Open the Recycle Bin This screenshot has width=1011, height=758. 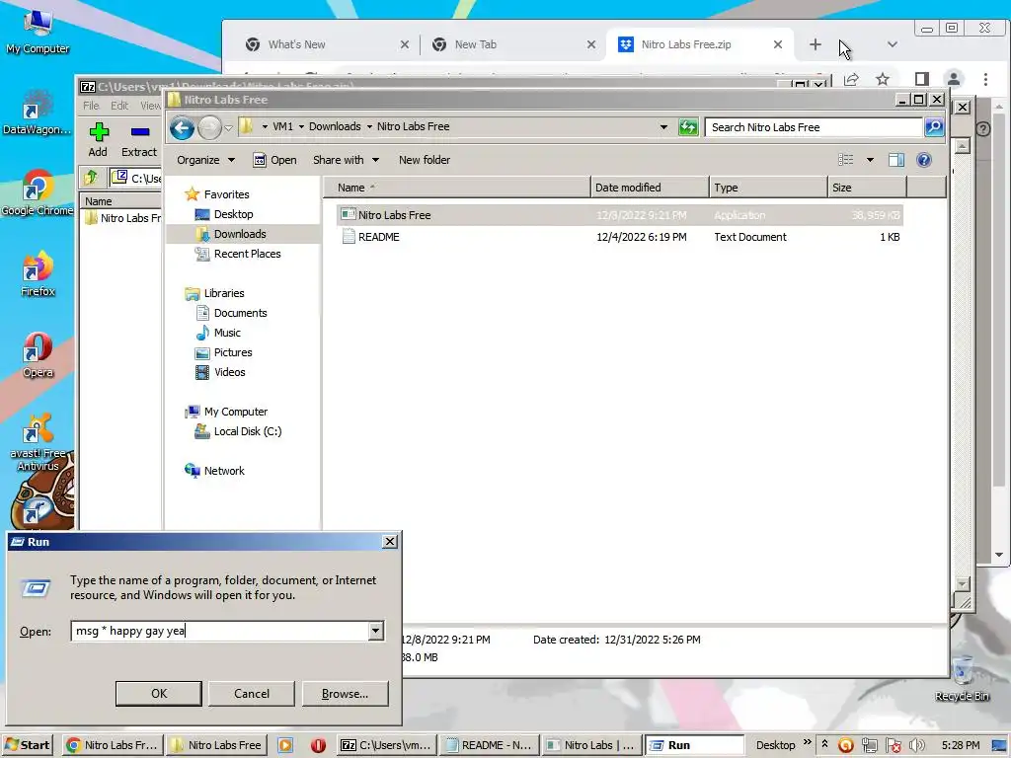point(962,678)
